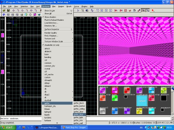
Task: Open Surface Inspector from Textures menu
Action: (x=57, y=29)
